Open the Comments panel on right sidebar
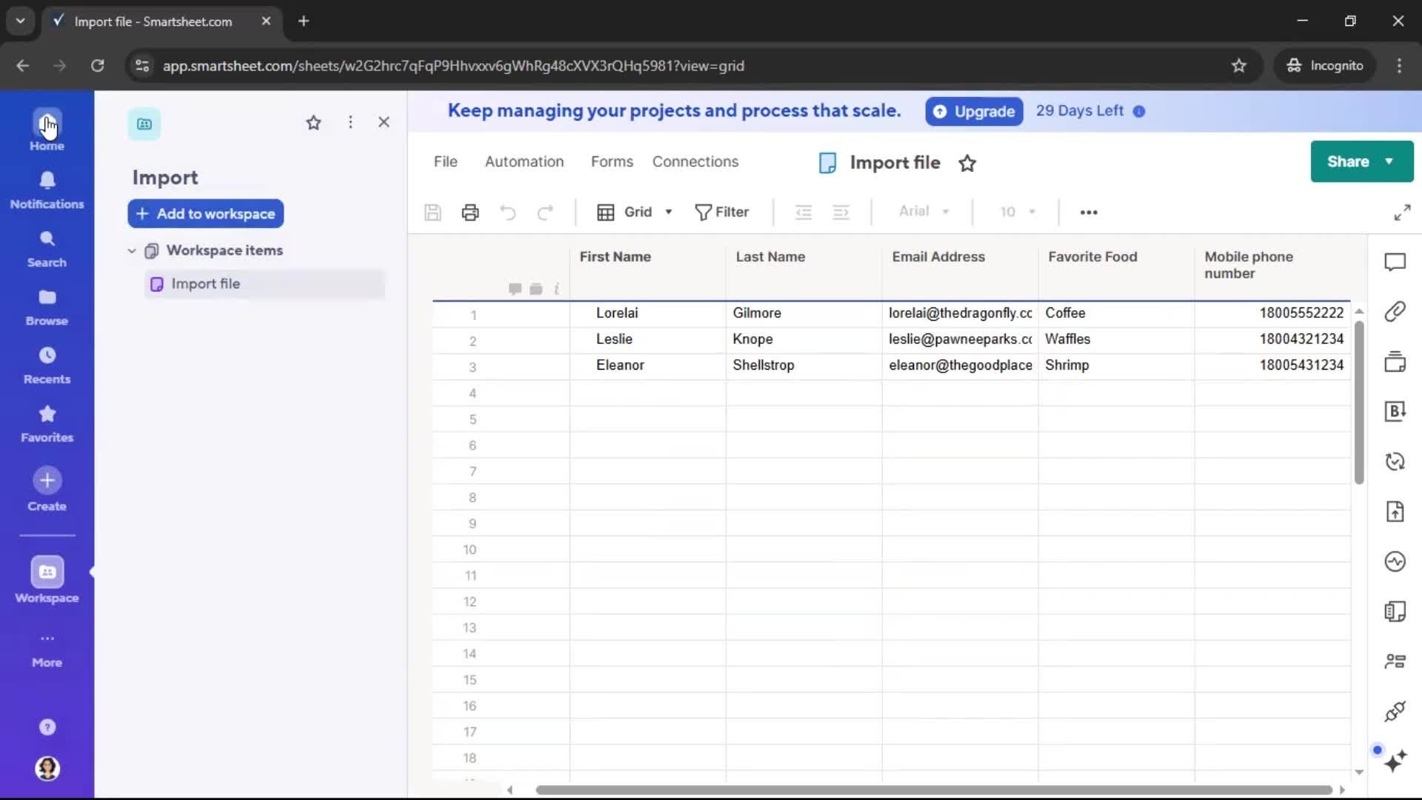 (1396, 261)
